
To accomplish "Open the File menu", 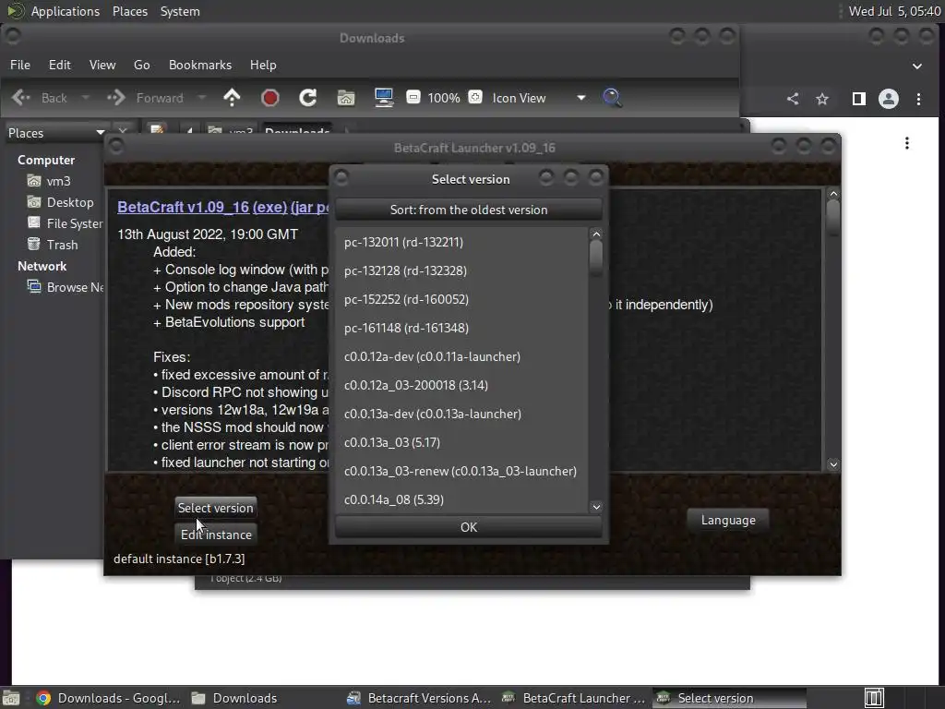I will coord(20,65).
